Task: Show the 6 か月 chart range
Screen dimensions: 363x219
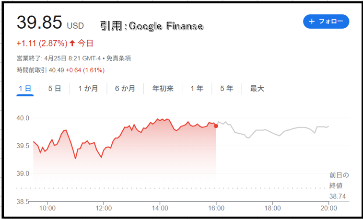Action: (125, 89)
